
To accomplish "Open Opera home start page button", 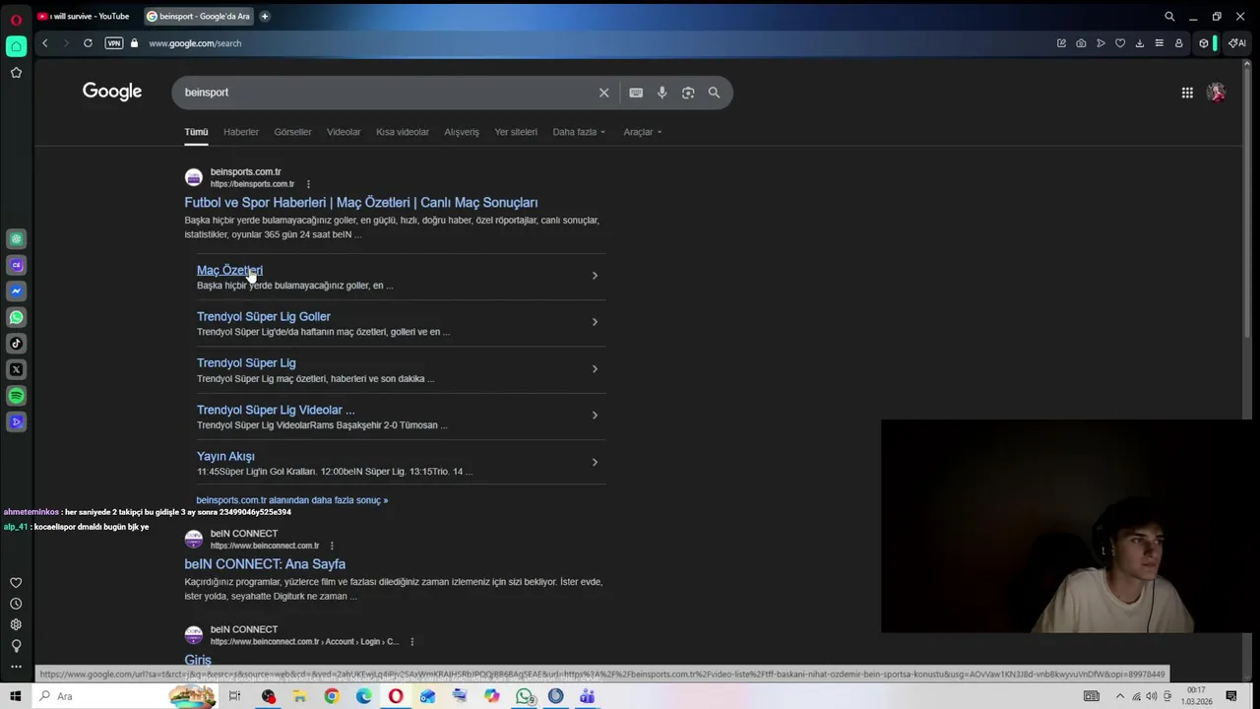I will (x=16, y=46).
